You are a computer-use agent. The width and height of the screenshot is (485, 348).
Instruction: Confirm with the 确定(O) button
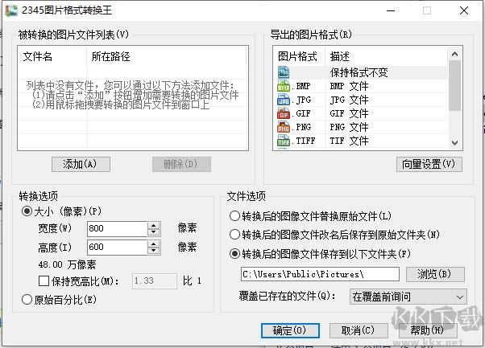[290, 330]
